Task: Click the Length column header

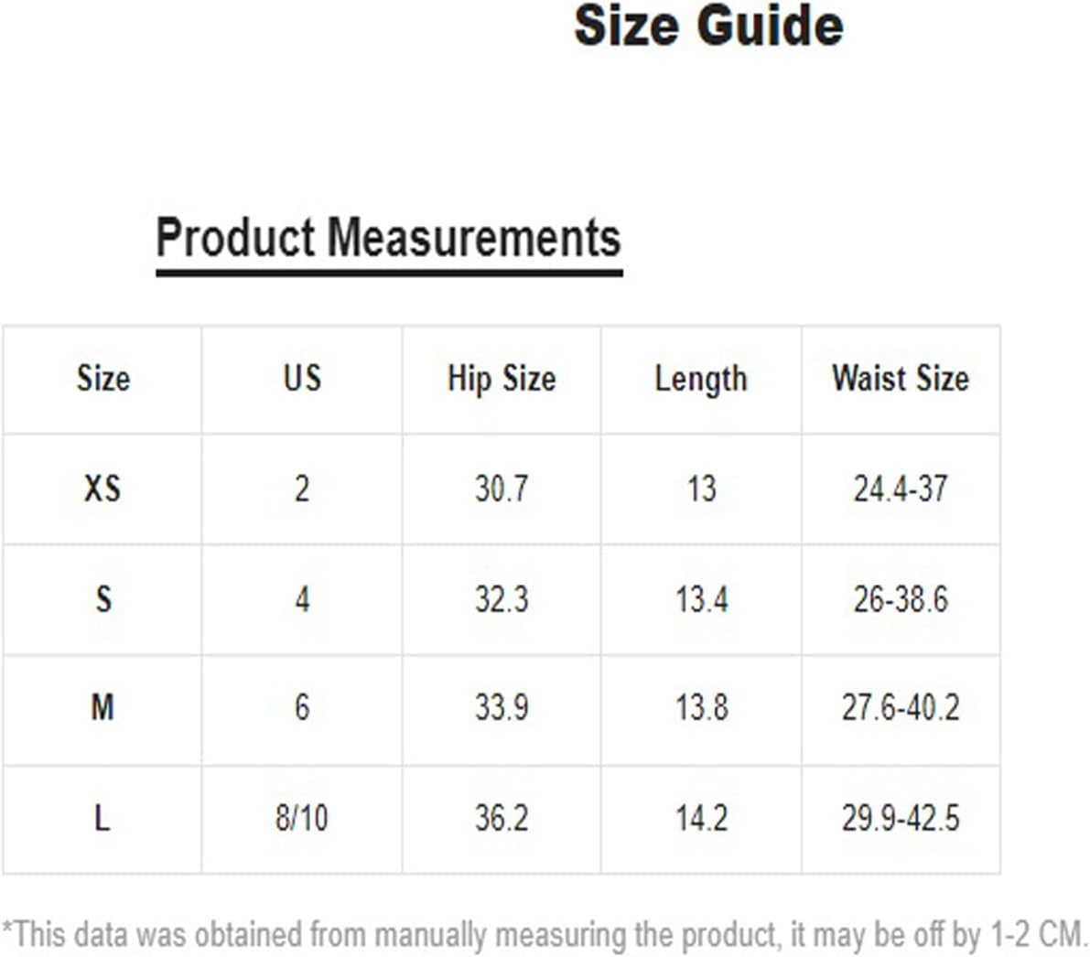Action: pyautogui.click(x=701, y=380)
